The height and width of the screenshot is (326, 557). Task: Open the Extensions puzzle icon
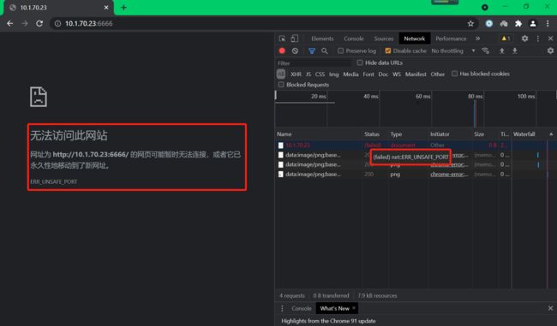pos(518,23)
